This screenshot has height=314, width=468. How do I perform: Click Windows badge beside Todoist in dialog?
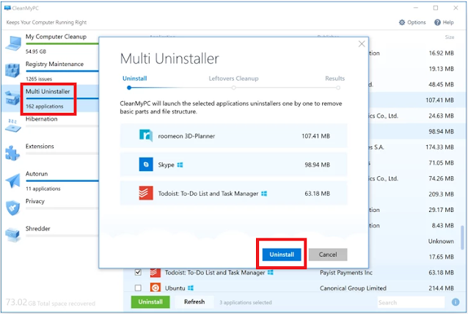coord(264,194)
